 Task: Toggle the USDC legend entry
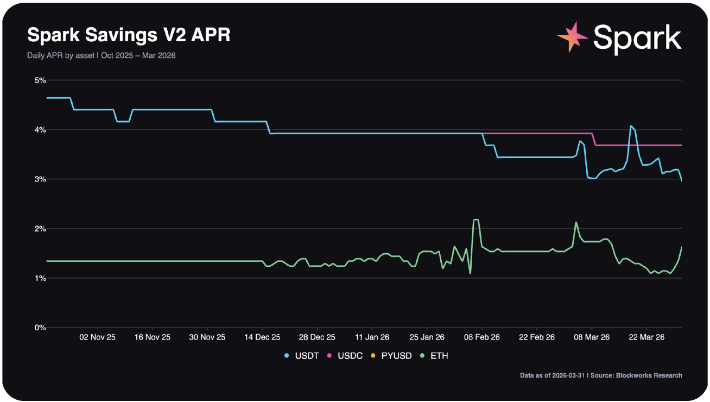(x=345, y=356)
